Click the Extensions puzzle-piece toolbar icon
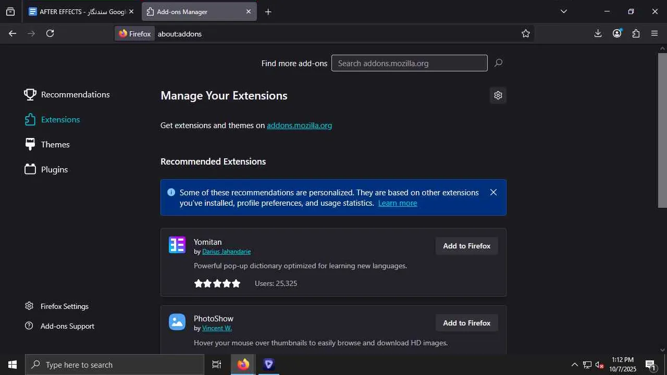The height and width of the screenshot is (375, 667). pyautogui.click(x=636, y=33)
